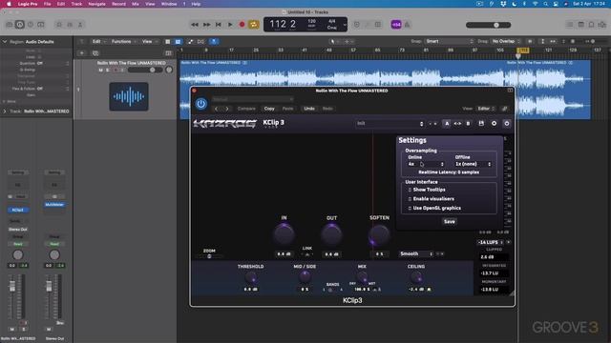Toggle the KClip 3 plugin power button
611x343 pixels.
coord(201,104)
